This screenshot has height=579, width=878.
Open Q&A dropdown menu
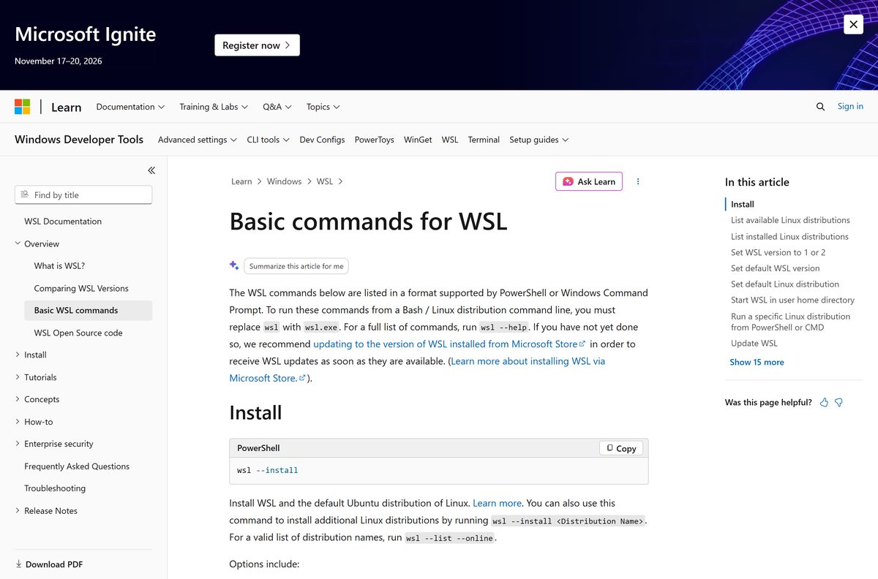(277, 107)
